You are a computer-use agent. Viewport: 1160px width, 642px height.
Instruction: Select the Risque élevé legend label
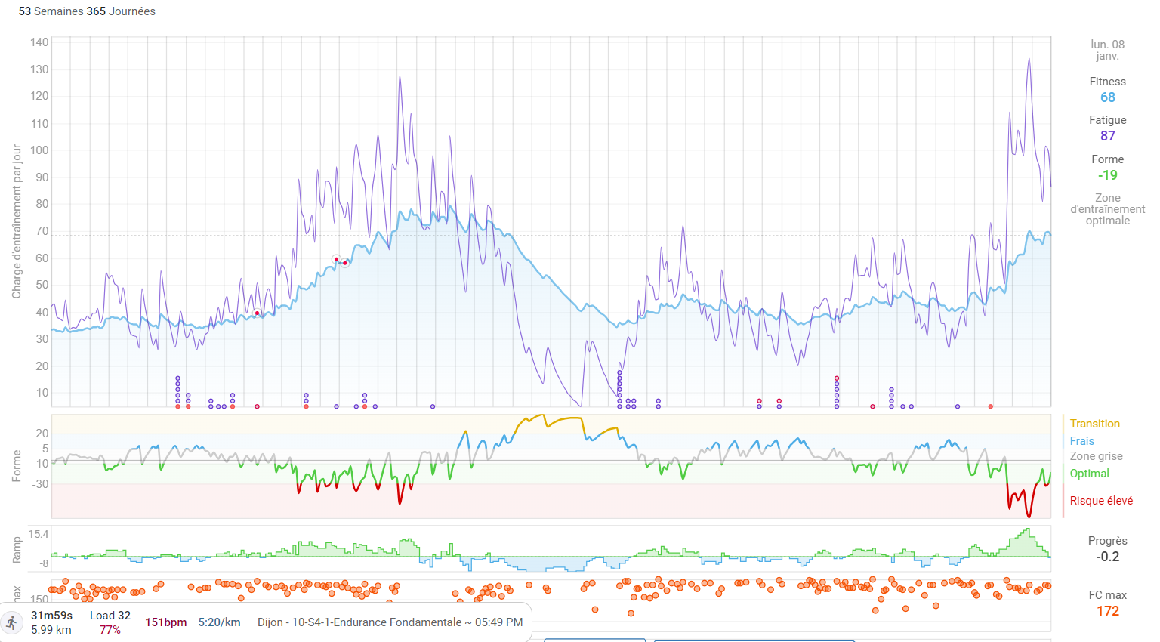(1100, 501)
